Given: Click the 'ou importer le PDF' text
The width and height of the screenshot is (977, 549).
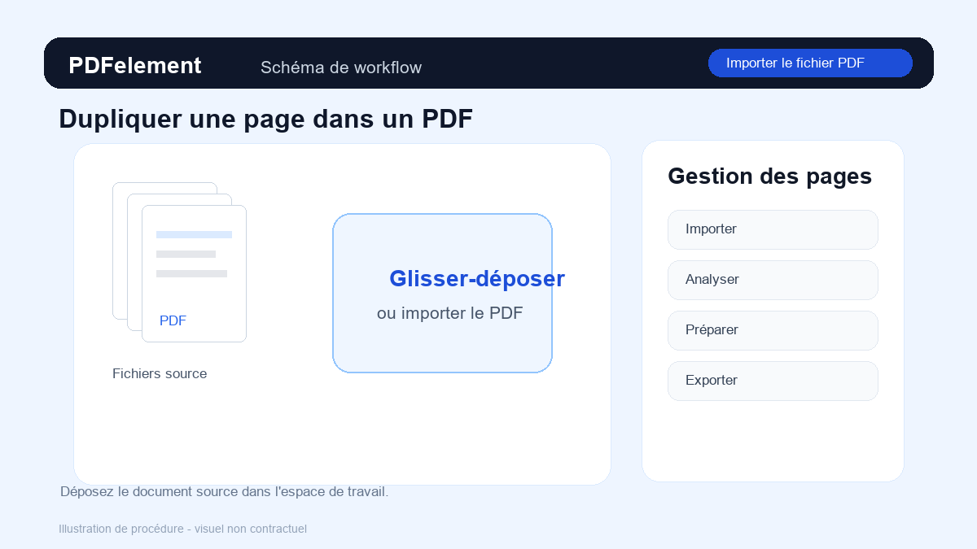Looking at the screenshot, I should 450,313.
